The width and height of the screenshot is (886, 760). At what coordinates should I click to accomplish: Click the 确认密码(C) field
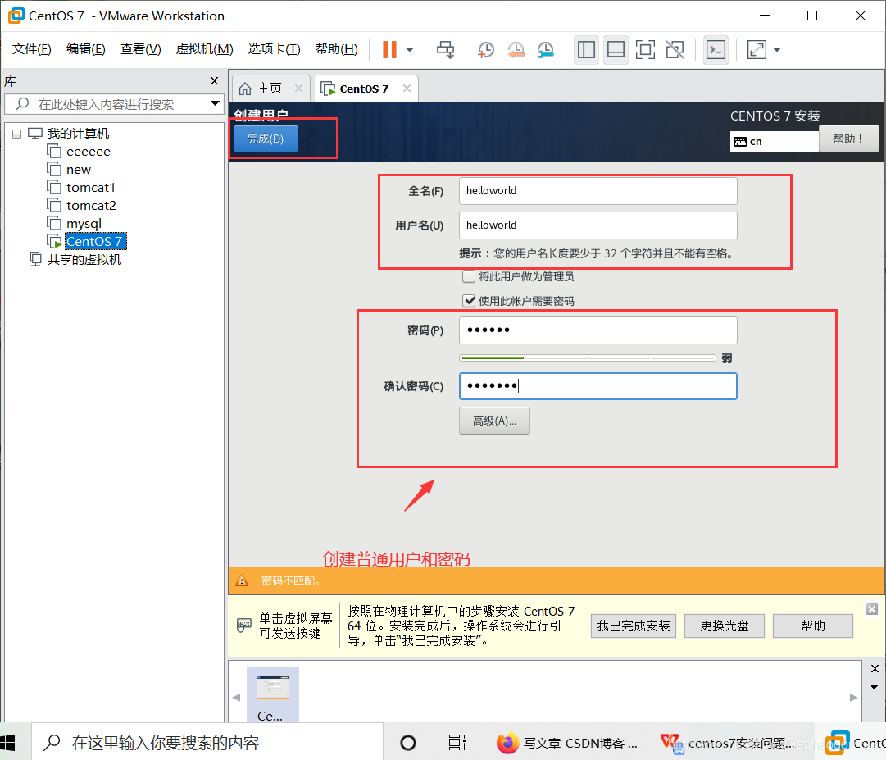point(597,386)
